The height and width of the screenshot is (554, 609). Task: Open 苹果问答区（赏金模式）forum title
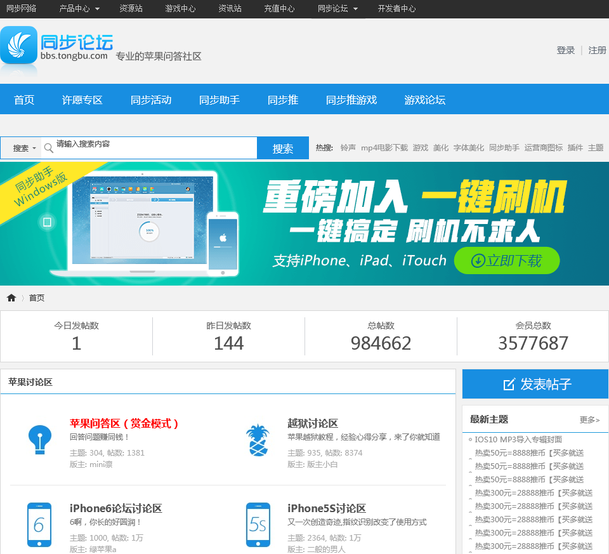coord(124,423)
